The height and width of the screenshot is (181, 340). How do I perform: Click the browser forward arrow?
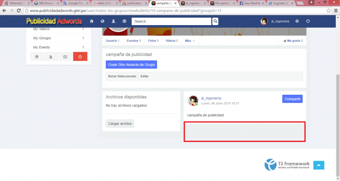tap(11, 11)
